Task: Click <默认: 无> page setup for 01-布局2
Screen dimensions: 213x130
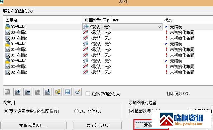Action: pos(101,55)
